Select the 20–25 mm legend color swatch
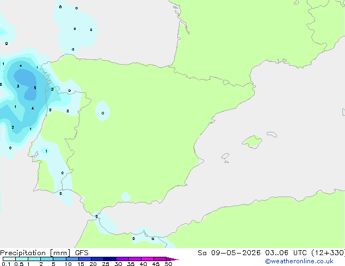This screenshot has width=345, height=266. tap(97, 259)
